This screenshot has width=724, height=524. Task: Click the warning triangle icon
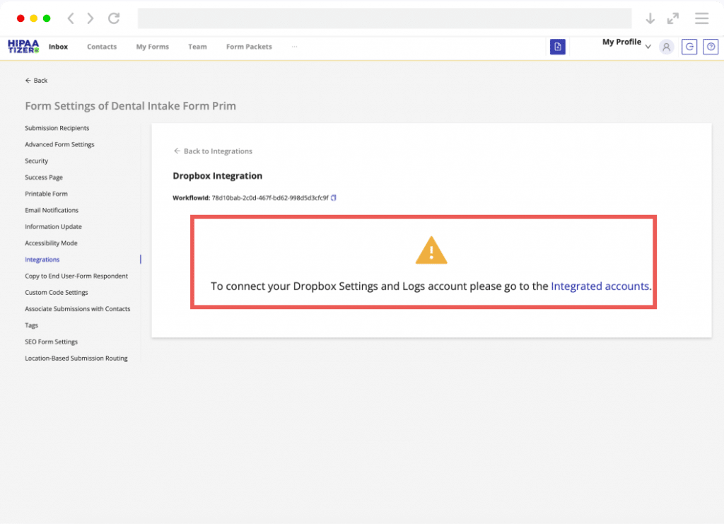coord(431,250)
